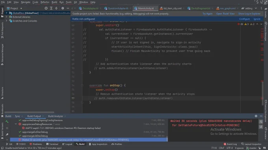The width and height of the screenshot is (268, 150).
Task: Expand Scratches and Consoles node
Action: point(6,21)
